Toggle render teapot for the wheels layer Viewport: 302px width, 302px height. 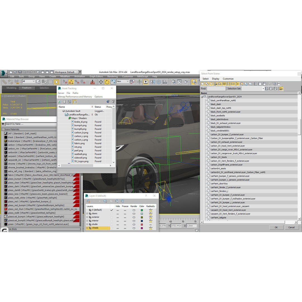tap(134, 228)
